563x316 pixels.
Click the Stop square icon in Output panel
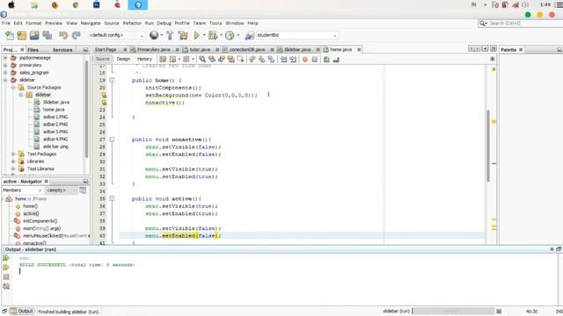coord(6,277)
